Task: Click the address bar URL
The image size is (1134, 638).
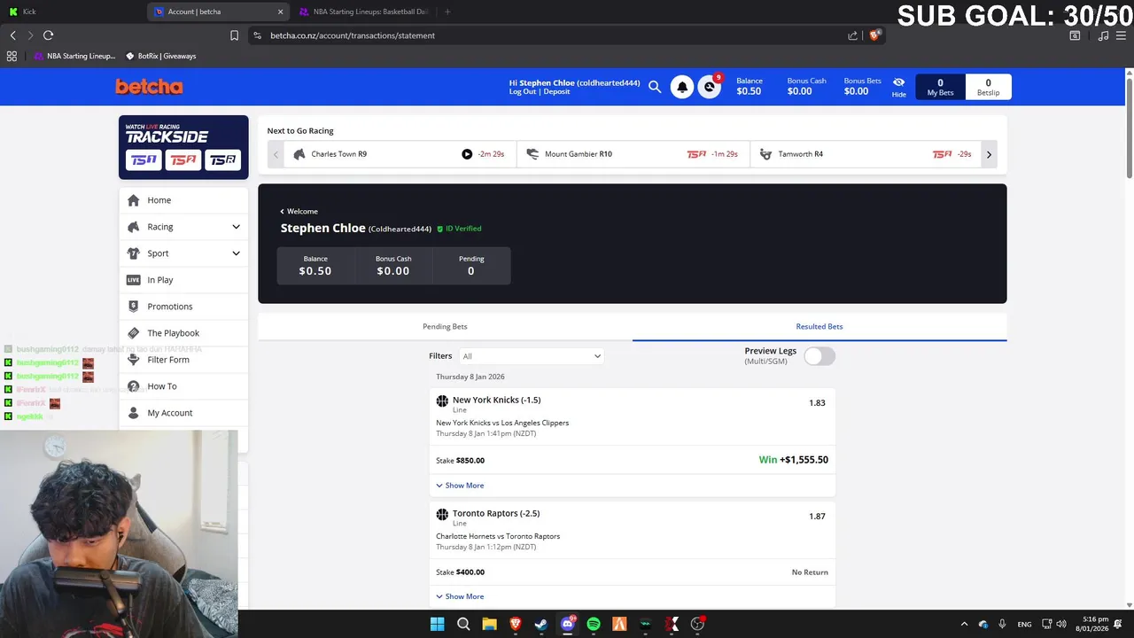Action: pos(353,35)
